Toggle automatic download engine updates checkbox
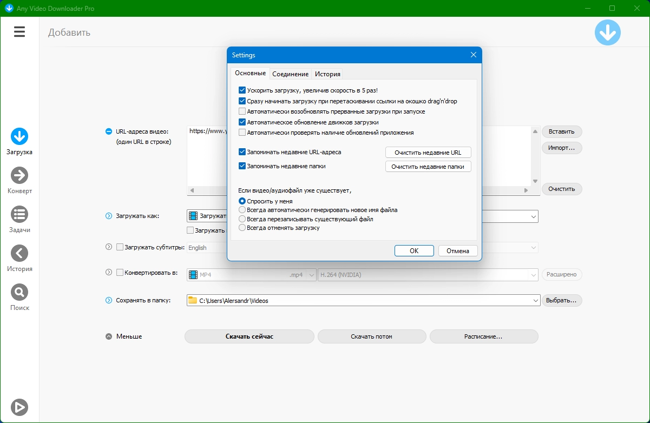650x423 pixels. pyautogui.click(x=242, y=122)
